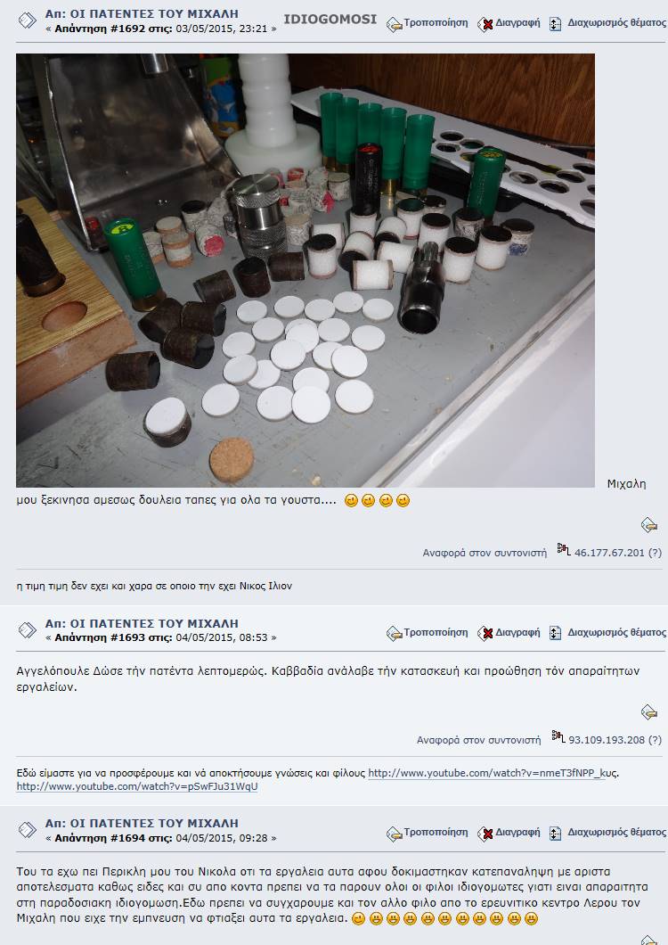Screen dimensions: 668x945
Task: Click the quick edit icon below reply #1692
Action: tap(648, 525)
